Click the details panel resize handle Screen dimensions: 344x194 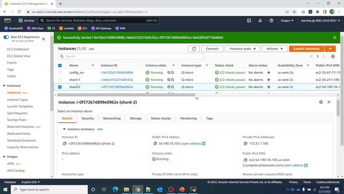pyautogui.click(x=197, y=98)
